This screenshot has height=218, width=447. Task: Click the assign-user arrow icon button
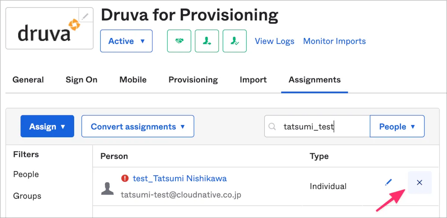(207, 41)
